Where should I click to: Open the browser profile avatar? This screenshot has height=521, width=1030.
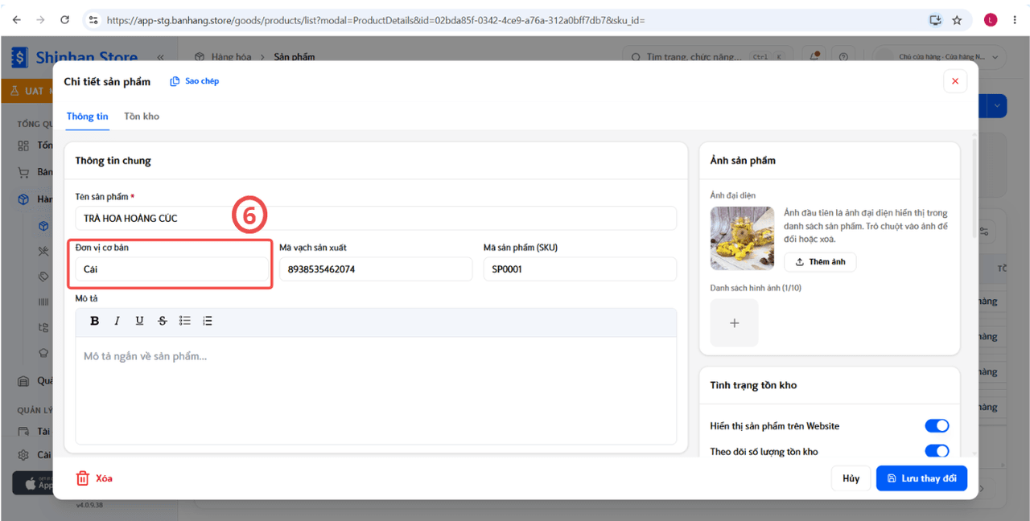pyautogui.click(x=991, y=20)
